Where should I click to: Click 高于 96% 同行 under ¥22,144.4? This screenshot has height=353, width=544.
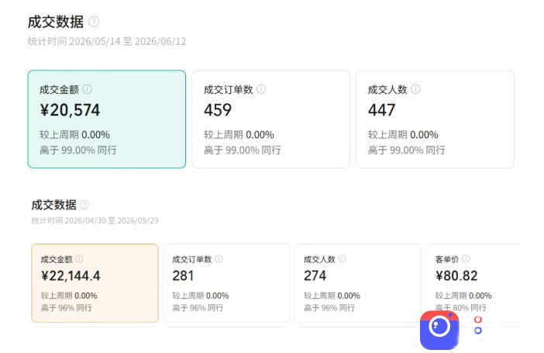[67, 307]
